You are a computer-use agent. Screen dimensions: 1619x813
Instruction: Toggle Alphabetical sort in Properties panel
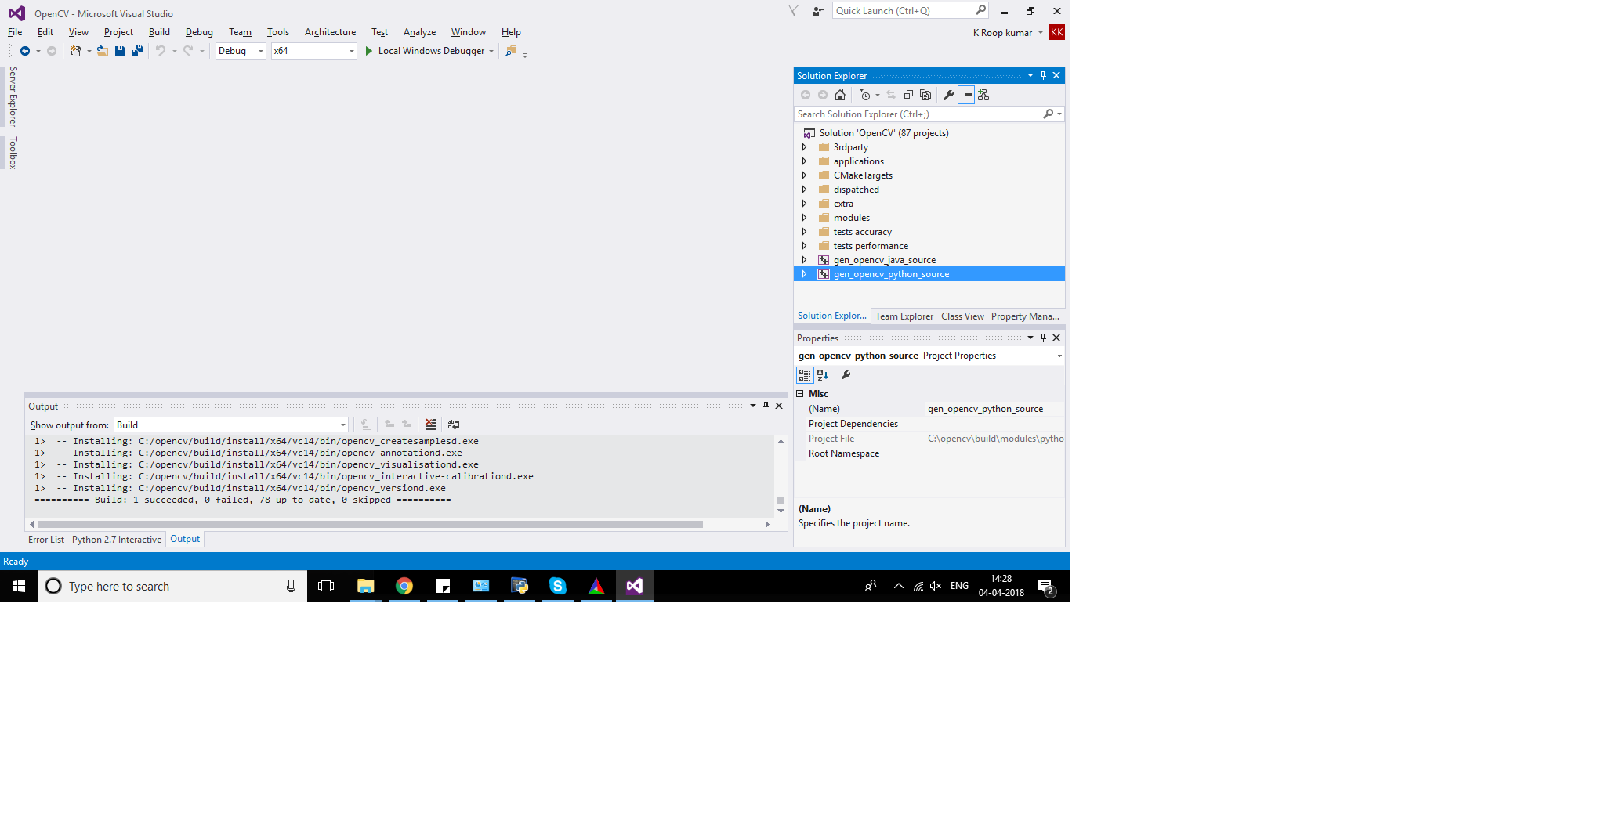823,375
